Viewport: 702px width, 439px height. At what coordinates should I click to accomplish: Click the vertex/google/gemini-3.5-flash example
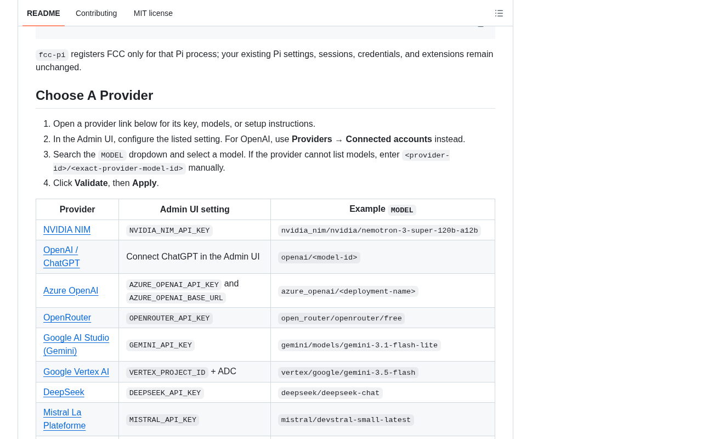coord(348,373)
